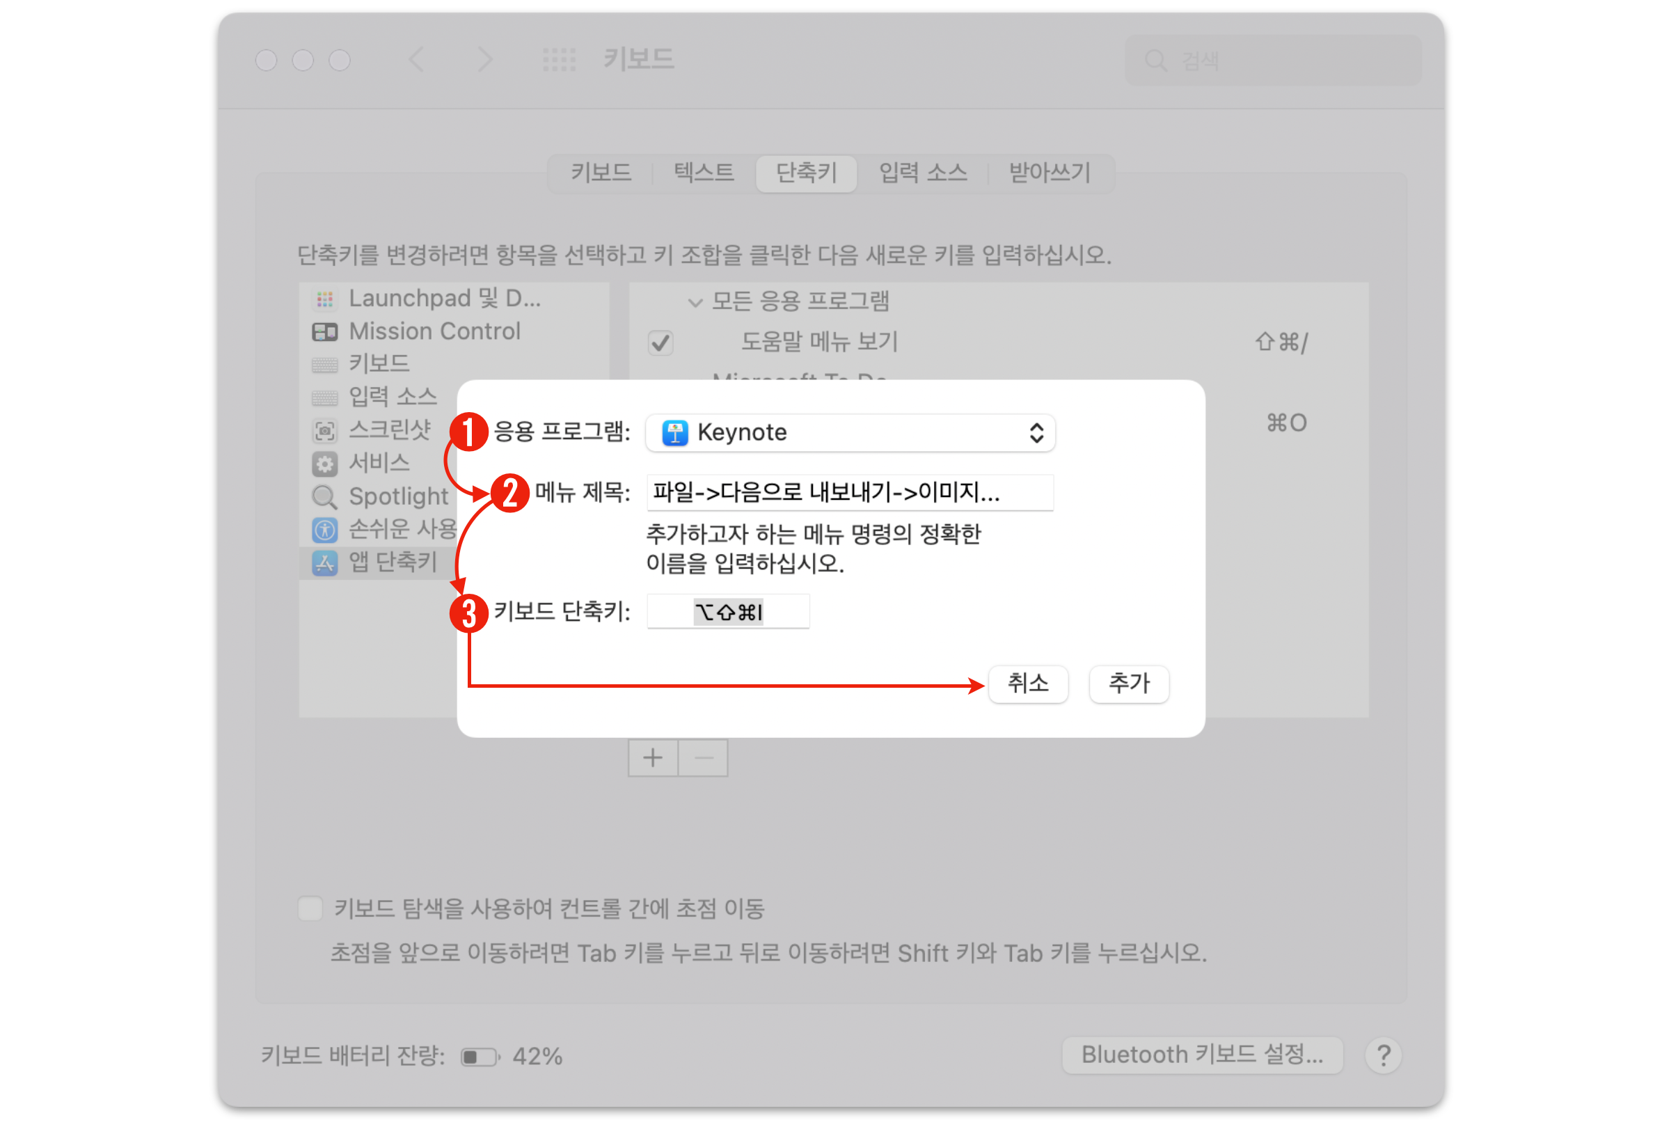Viewport: 1662px width, 1143px height.
Task: Click the 추가 button in dialog
Action: [x=1128, y=683]
